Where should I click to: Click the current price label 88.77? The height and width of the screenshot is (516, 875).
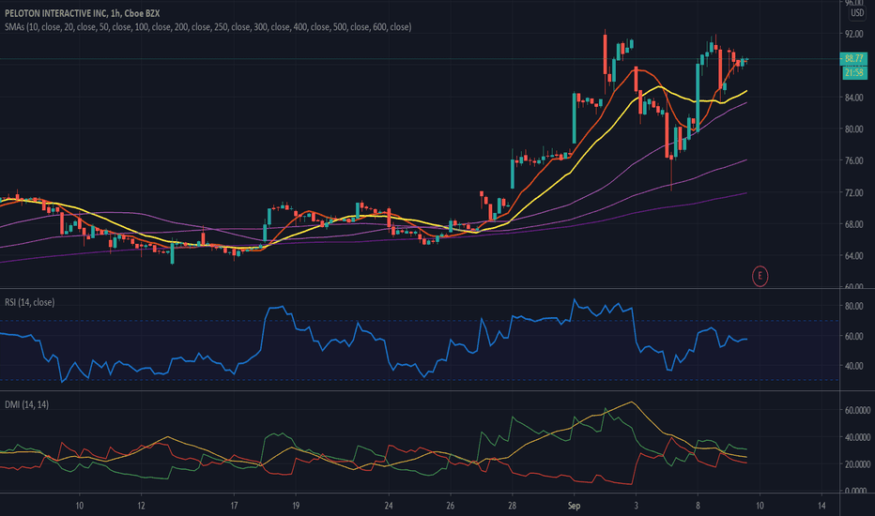(x=853, y=58)
